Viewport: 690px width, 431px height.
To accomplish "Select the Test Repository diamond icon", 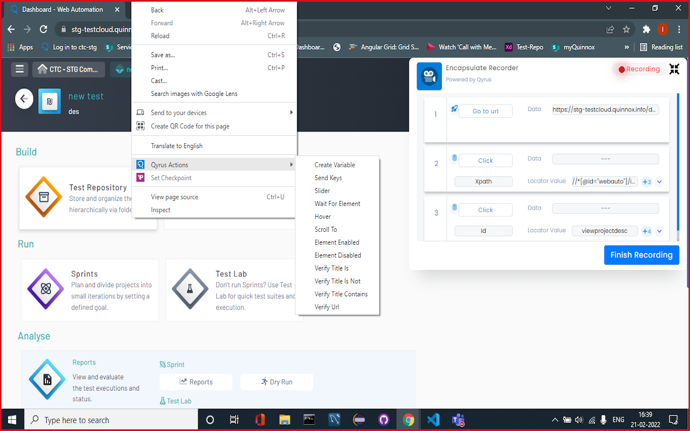I will click(x=43, y=198).
